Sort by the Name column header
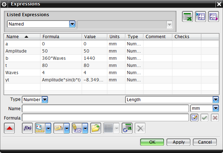 coord(22,37)
